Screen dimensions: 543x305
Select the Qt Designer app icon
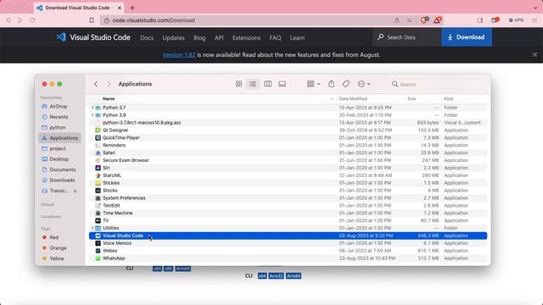tap(98, 130)
